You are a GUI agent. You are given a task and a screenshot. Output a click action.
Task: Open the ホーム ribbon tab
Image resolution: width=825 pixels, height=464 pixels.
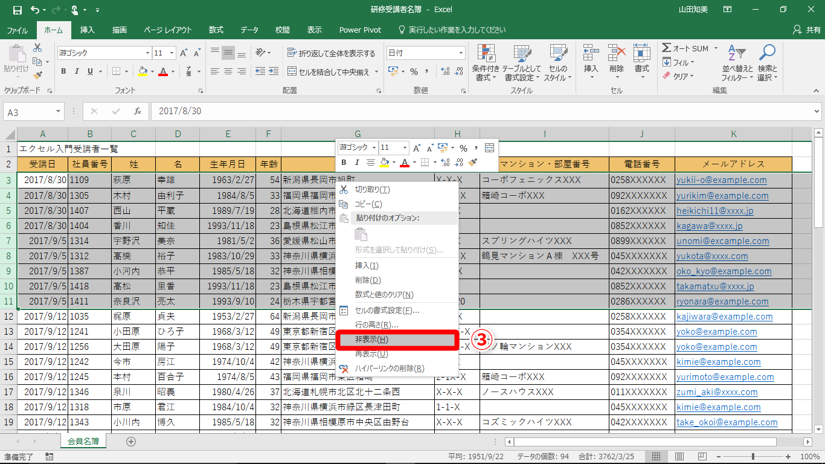coord(54,30)
